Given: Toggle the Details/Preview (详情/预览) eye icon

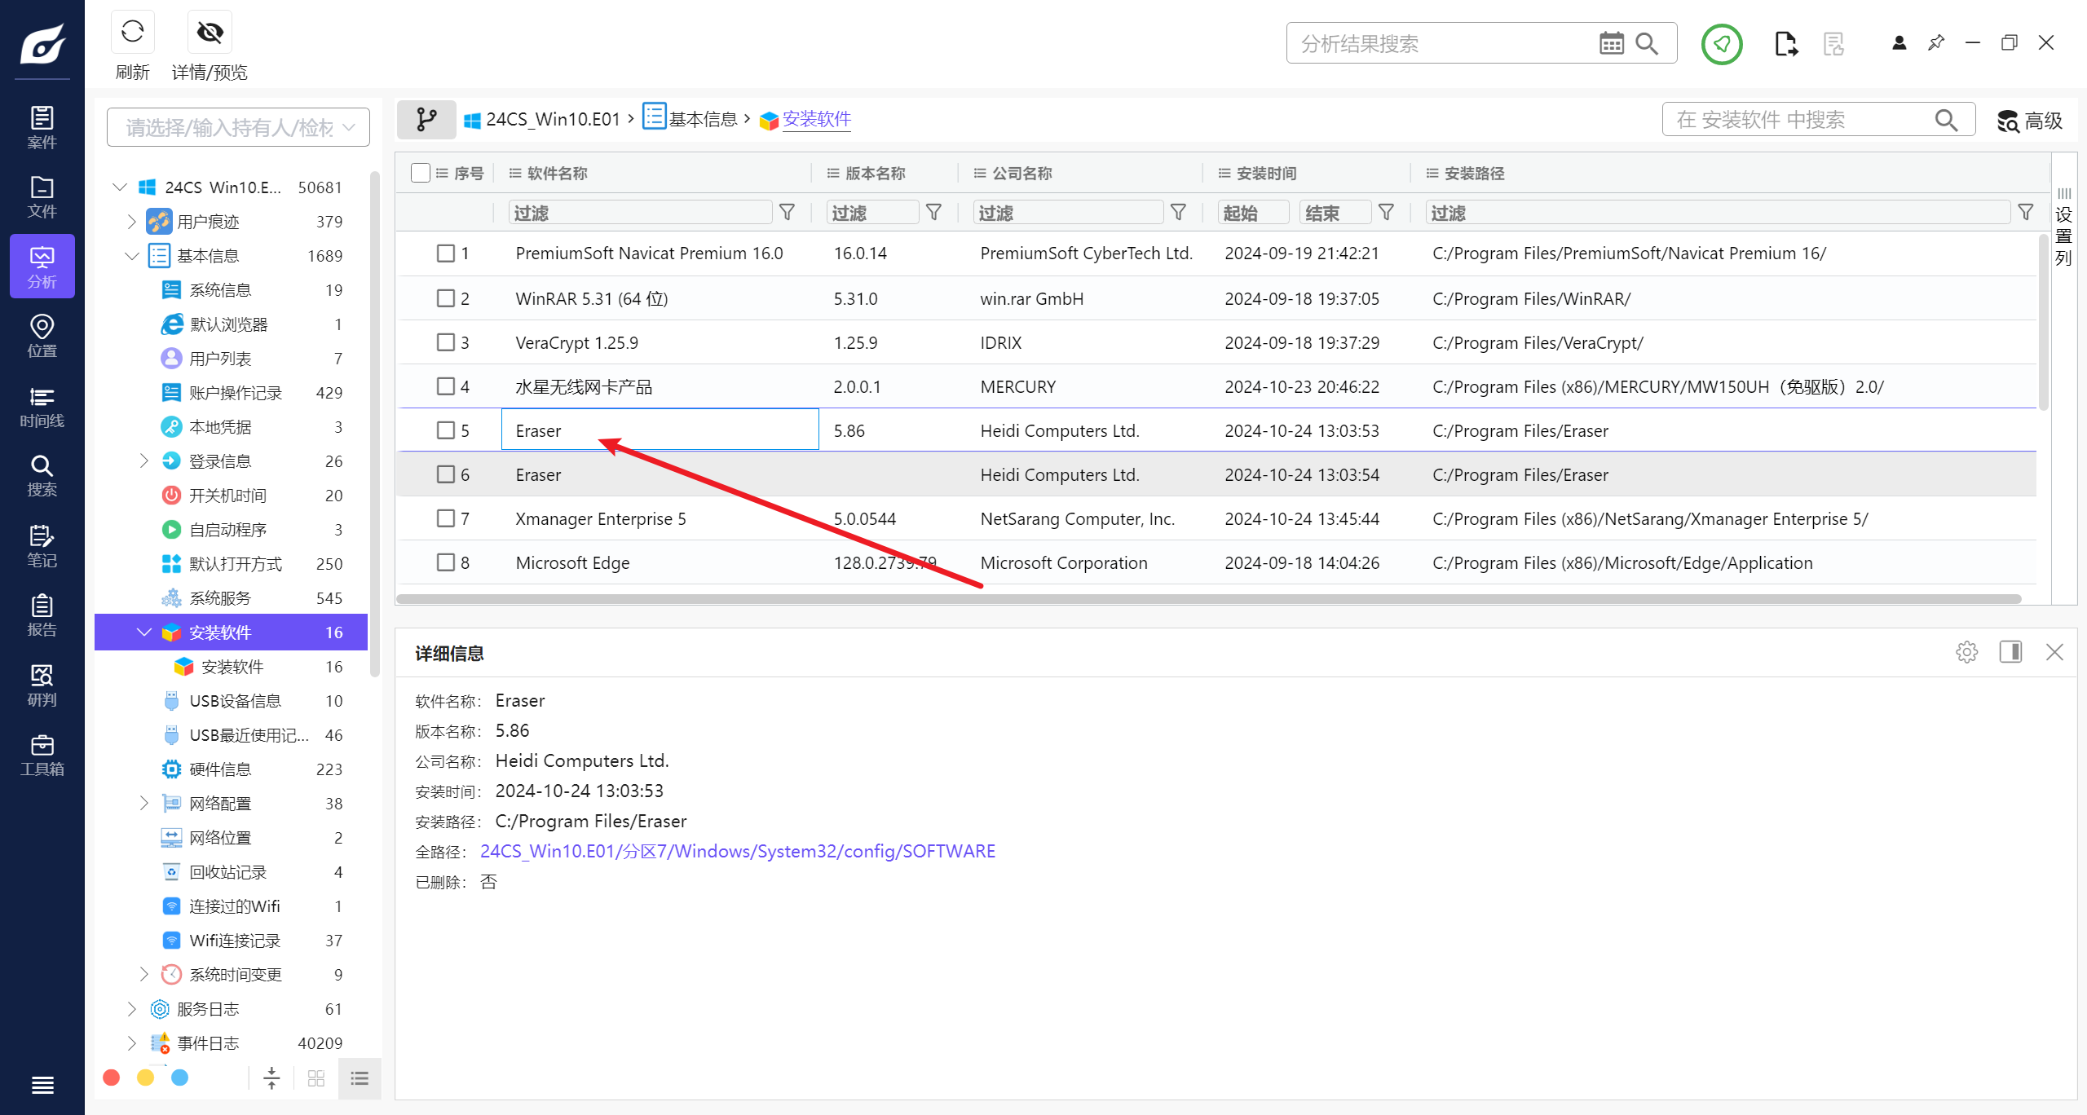Looking at the screenshot, I should [x=210, y=33].
